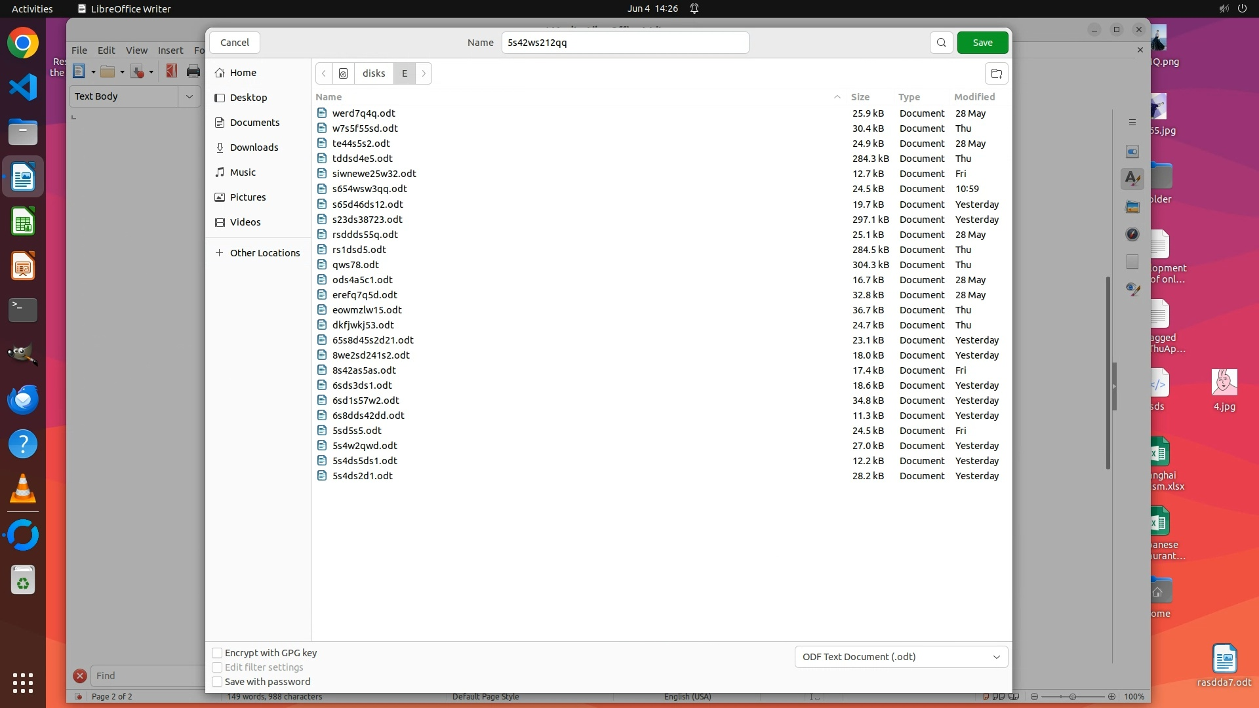Expand Other Locations in the sidebar
The width and height of the screenshot is (1259, 708).
coord(264,253)
